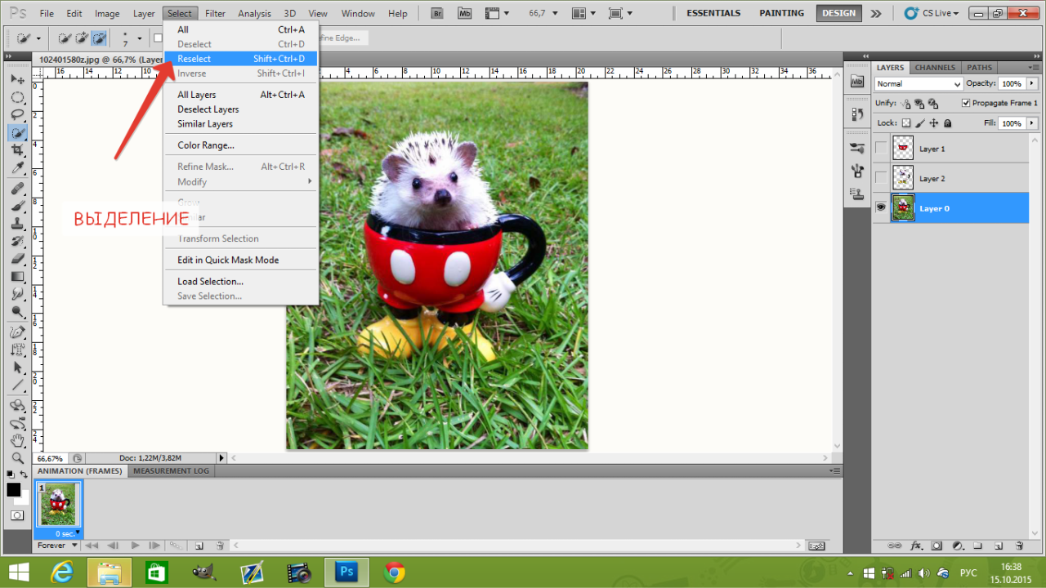Select the Crop tool
Image resolution: width=1046 pixels, height=588 pixels.
pyautogui.click(x=17, y=150)
